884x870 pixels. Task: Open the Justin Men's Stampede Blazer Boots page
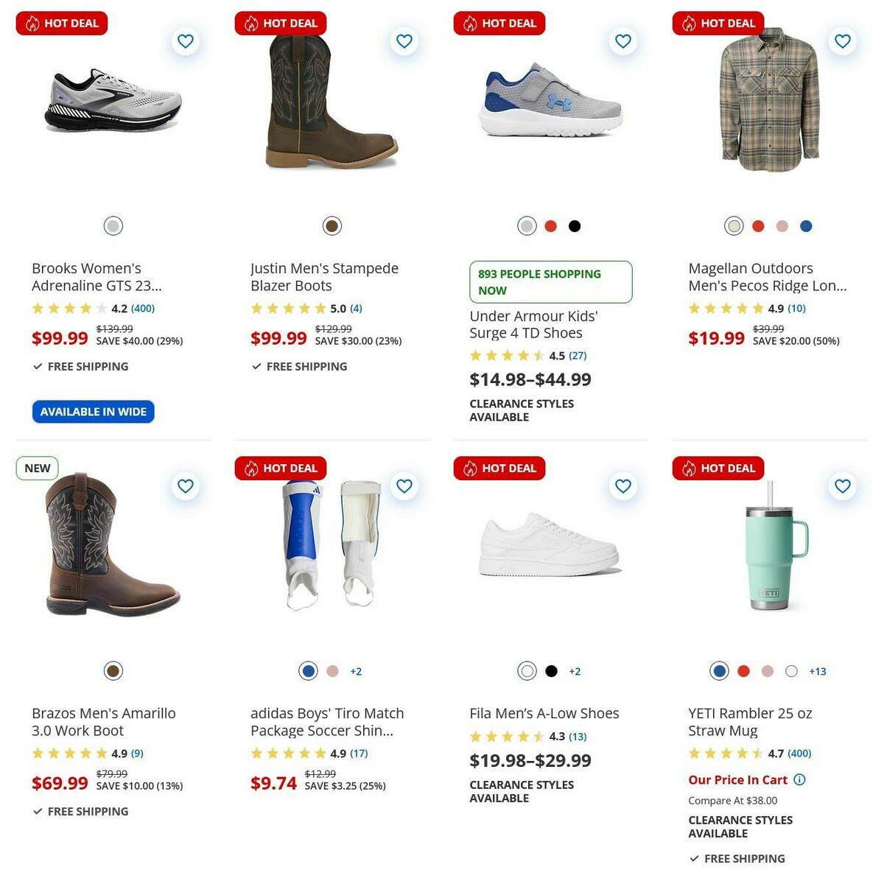(x=323, y=277)
